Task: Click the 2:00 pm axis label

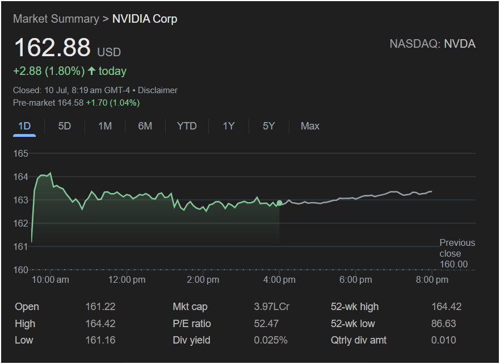Action: [x=203, y=280]
